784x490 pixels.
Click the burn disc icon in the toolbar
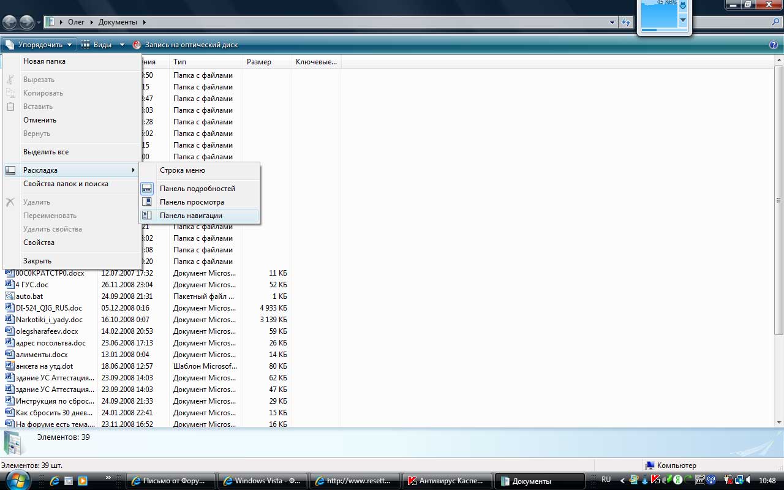(x=137, y=45)
